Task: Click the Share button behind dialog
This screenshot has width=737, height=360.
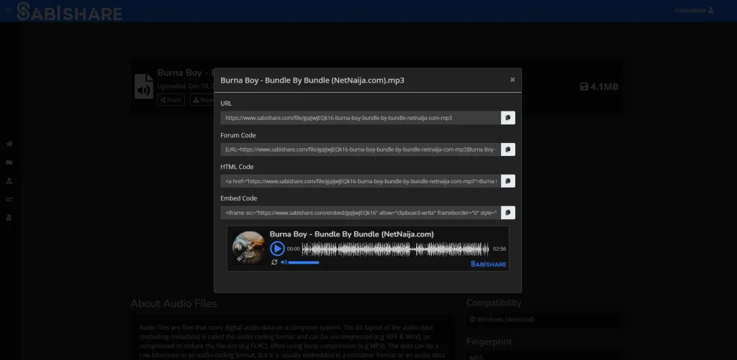Action: 171,99
